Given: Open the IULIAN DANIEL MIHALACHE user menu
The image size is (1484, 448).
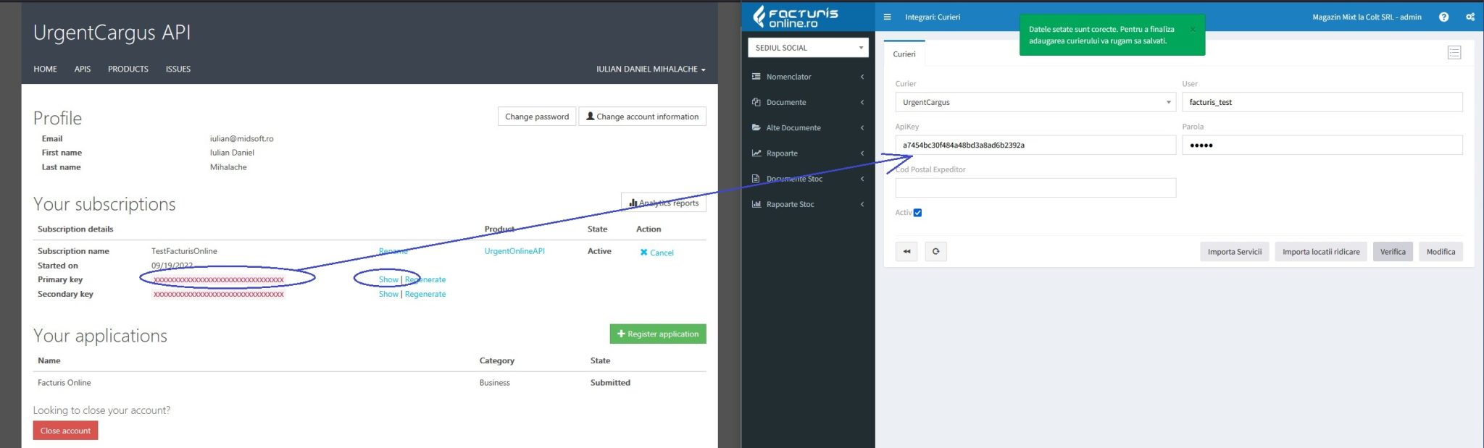Looking at the screenshot, I should pos(651,69).
